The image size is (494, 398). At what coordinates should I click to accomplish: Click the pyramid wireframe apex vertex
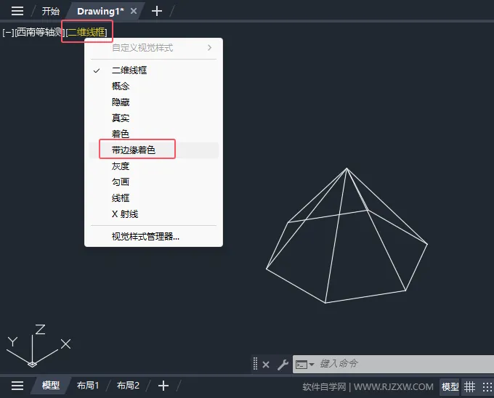coord(347,168)
